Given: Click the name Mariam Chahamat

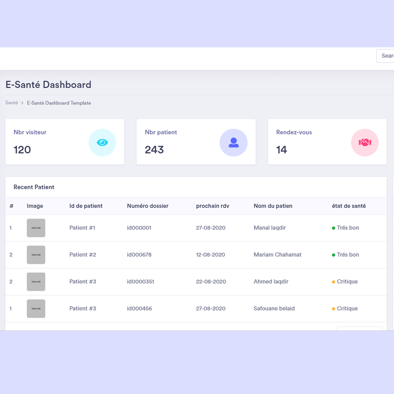Looking at the screenshot, I should (277, 254).
